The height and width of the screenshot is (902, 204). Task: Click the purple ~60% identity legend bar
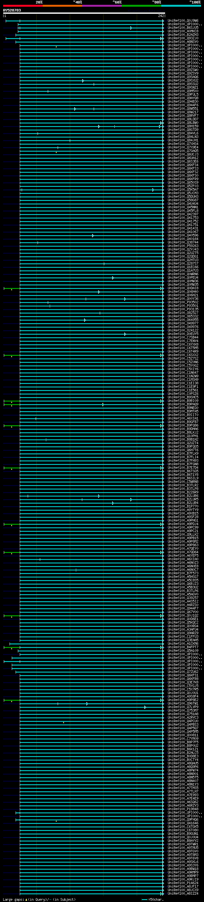[x=102, y=6]
